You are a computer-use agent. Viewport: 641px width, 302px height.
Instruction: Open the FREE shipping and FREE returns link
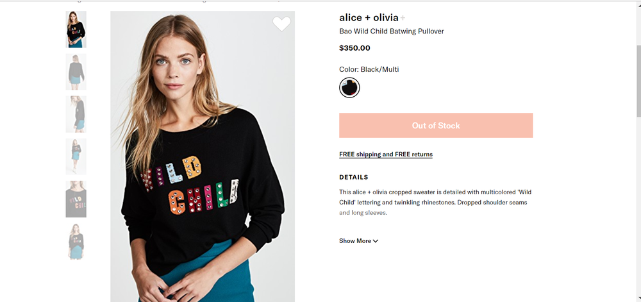coord(386,155)
